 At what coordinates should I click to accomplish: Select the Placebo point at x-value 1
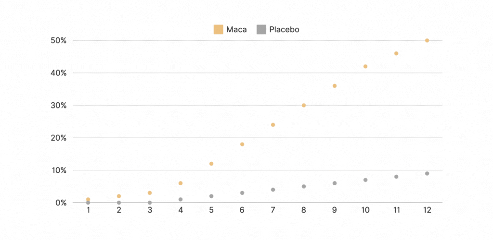tap(88, 203)
